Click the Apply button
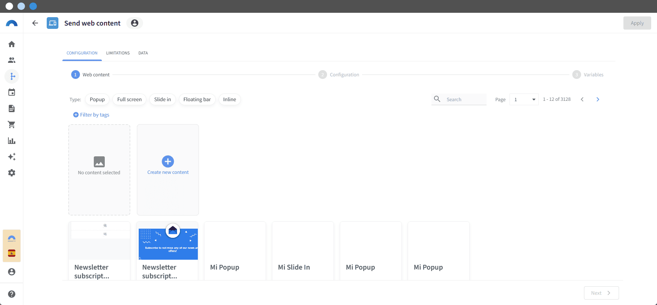Image resolution: width=657 pixels, height=305 pixels. 637,23
